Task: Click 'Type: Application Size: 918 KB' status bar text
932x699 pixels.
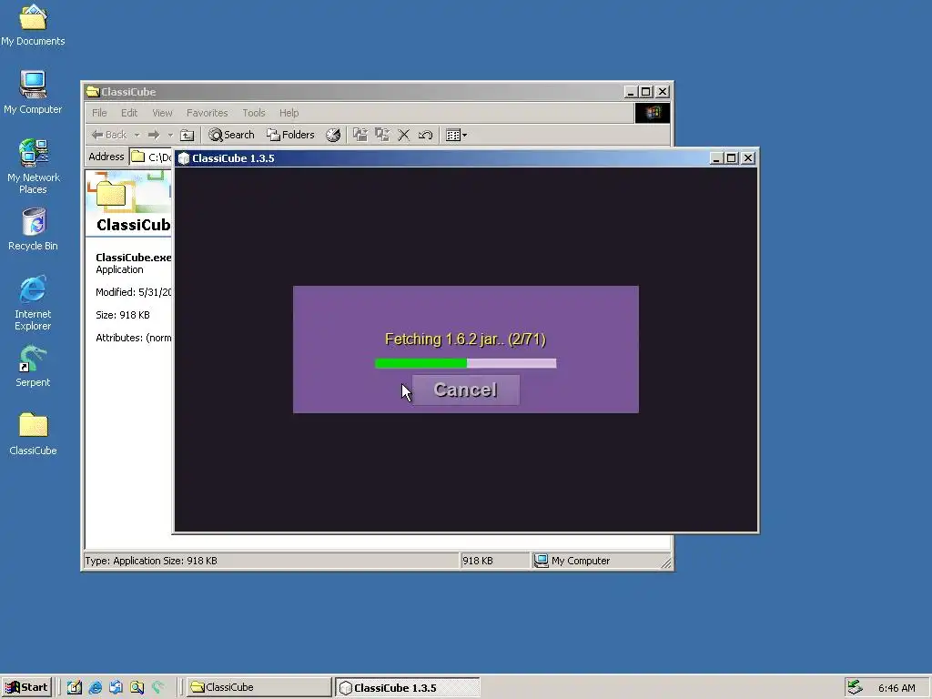Action: (151, 561)
